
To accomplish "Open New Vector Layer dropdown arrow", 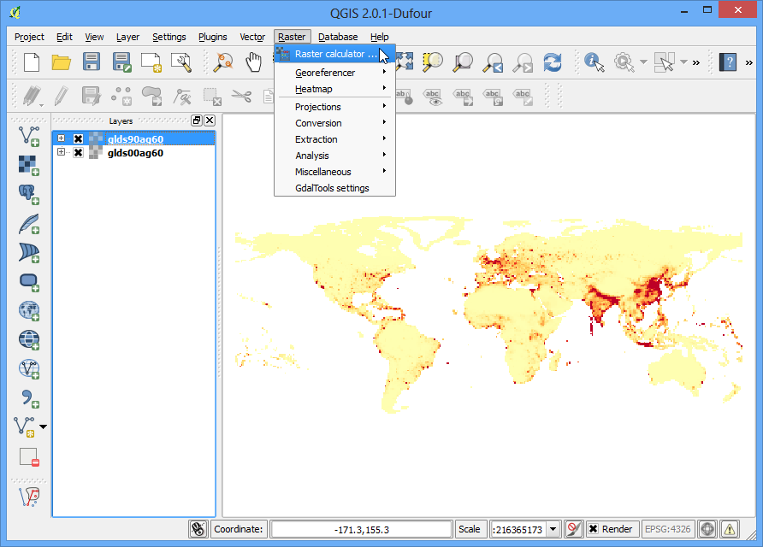I will pos(44,426).
